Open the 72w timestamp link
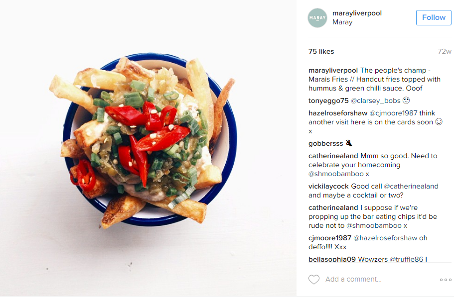Viewport: 454px width, 297px height. [445, 51]
